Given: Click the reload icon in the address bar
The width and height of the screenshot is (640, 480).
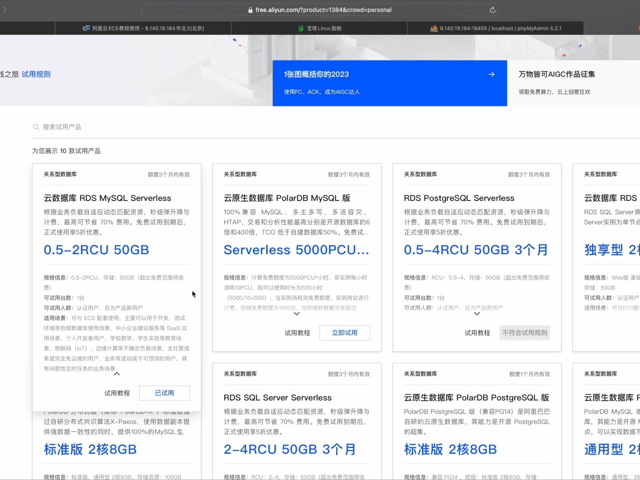Looking at the screenshot, I should 492,10.
